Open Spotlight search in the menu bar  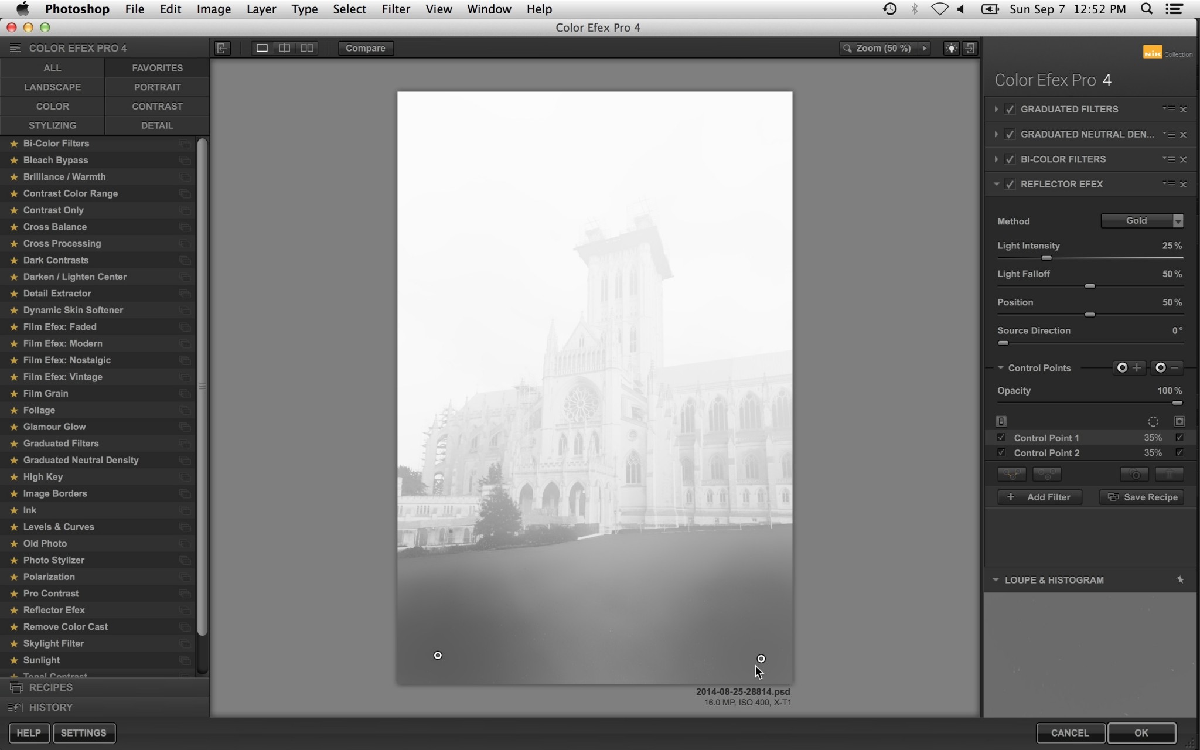pyautogui.click(x=1147, y=9)
